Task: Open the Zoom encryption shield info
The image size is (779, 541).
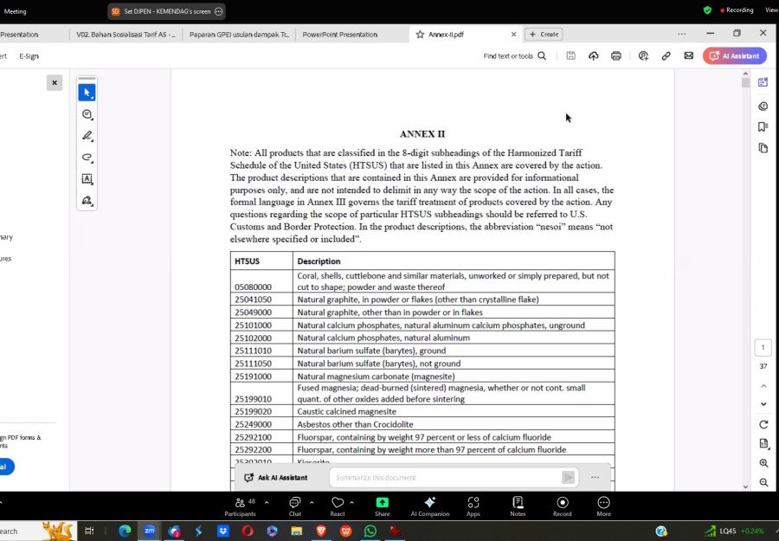Action: (707, 10)
